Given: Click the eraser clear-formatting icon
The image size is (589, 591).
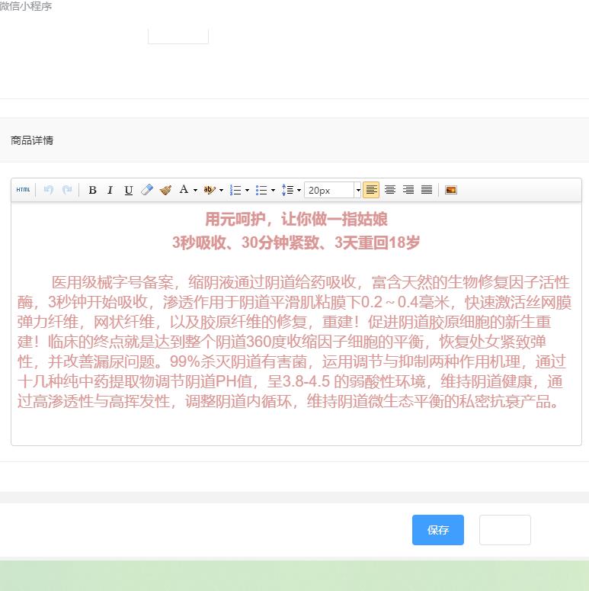Looking at the screenshot, I should coord(147,190).
